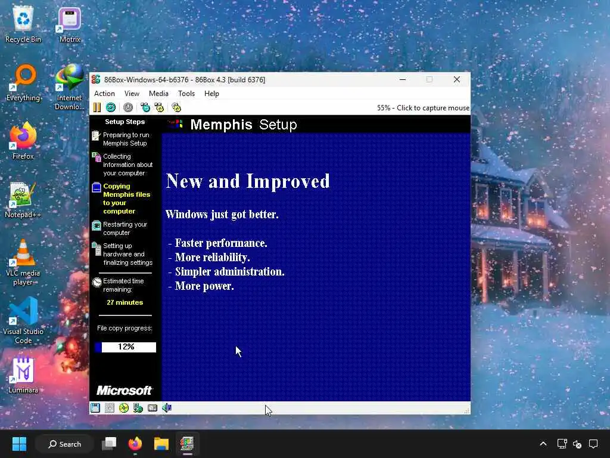Open the Action menu
This screenshot has height=458, width=610.
click(104, 94)
